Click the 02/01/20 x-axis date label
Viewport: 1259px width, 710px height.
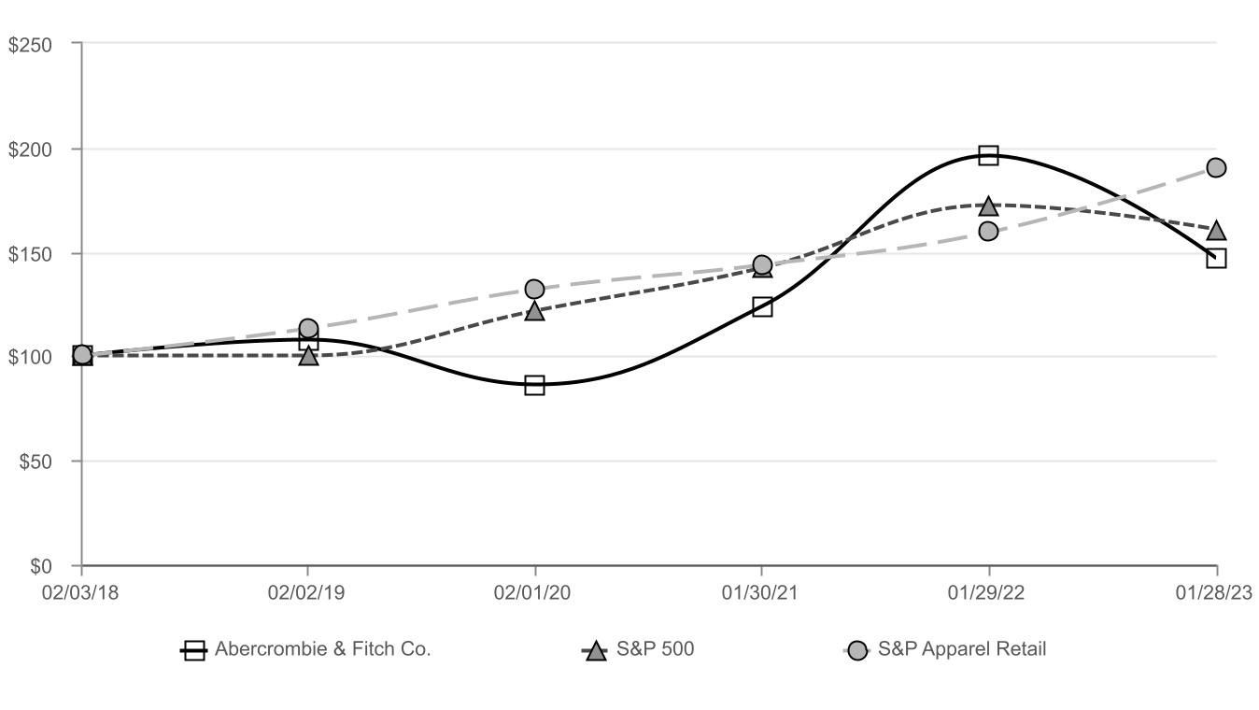[x=534, y=591]
